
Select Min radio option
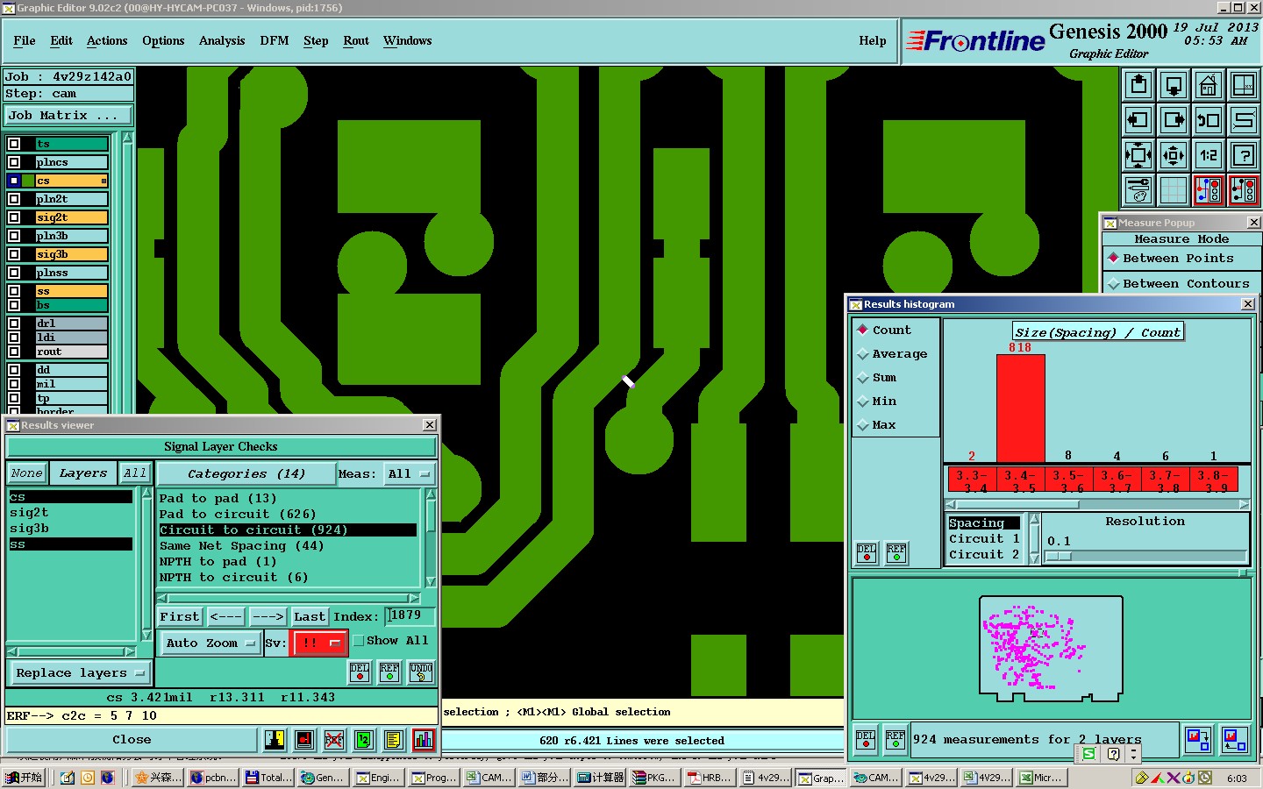(x=877, y=402)
